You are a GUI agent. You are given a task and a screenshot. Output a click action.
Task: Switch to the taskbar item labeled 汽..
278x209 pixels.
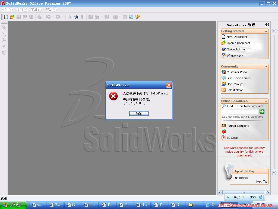point(72,205)
